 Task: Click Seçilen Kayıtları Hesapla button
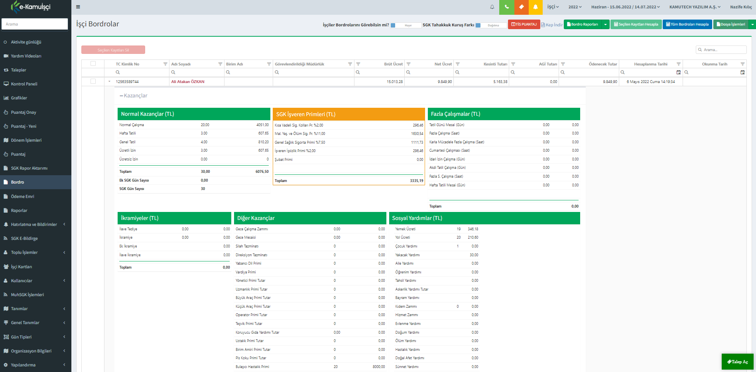pos(636,24)
